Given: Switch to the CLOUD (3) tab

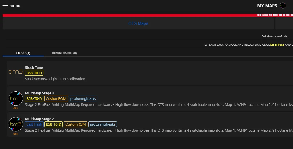Looking at the screenshot, I should click(23, 53).
